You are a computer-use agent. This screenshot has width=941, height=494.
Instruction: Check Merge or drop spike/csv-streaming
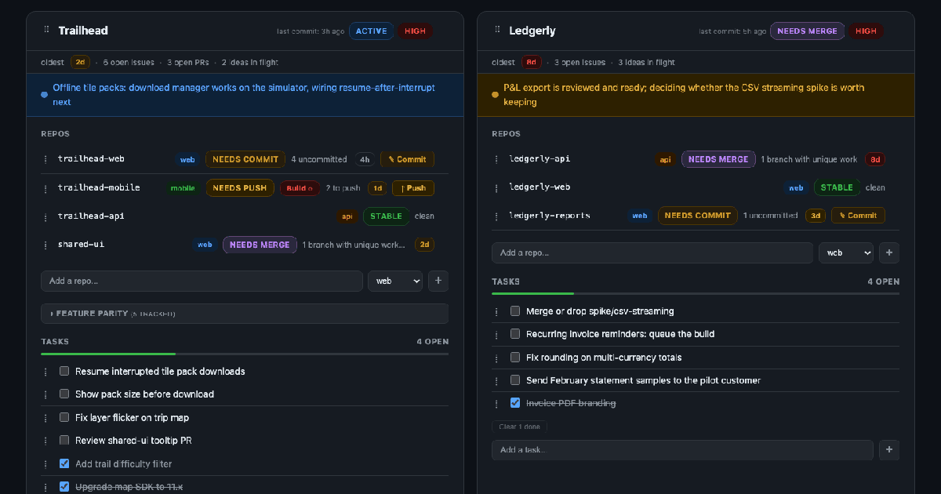pos(515,311)
